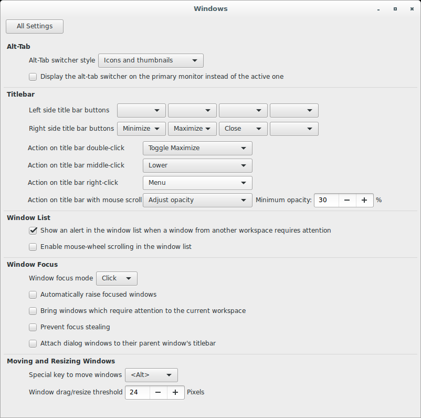Viewport: 421px width, 418px height.
Task: Click the All Settings button
Action: point(35,26)
